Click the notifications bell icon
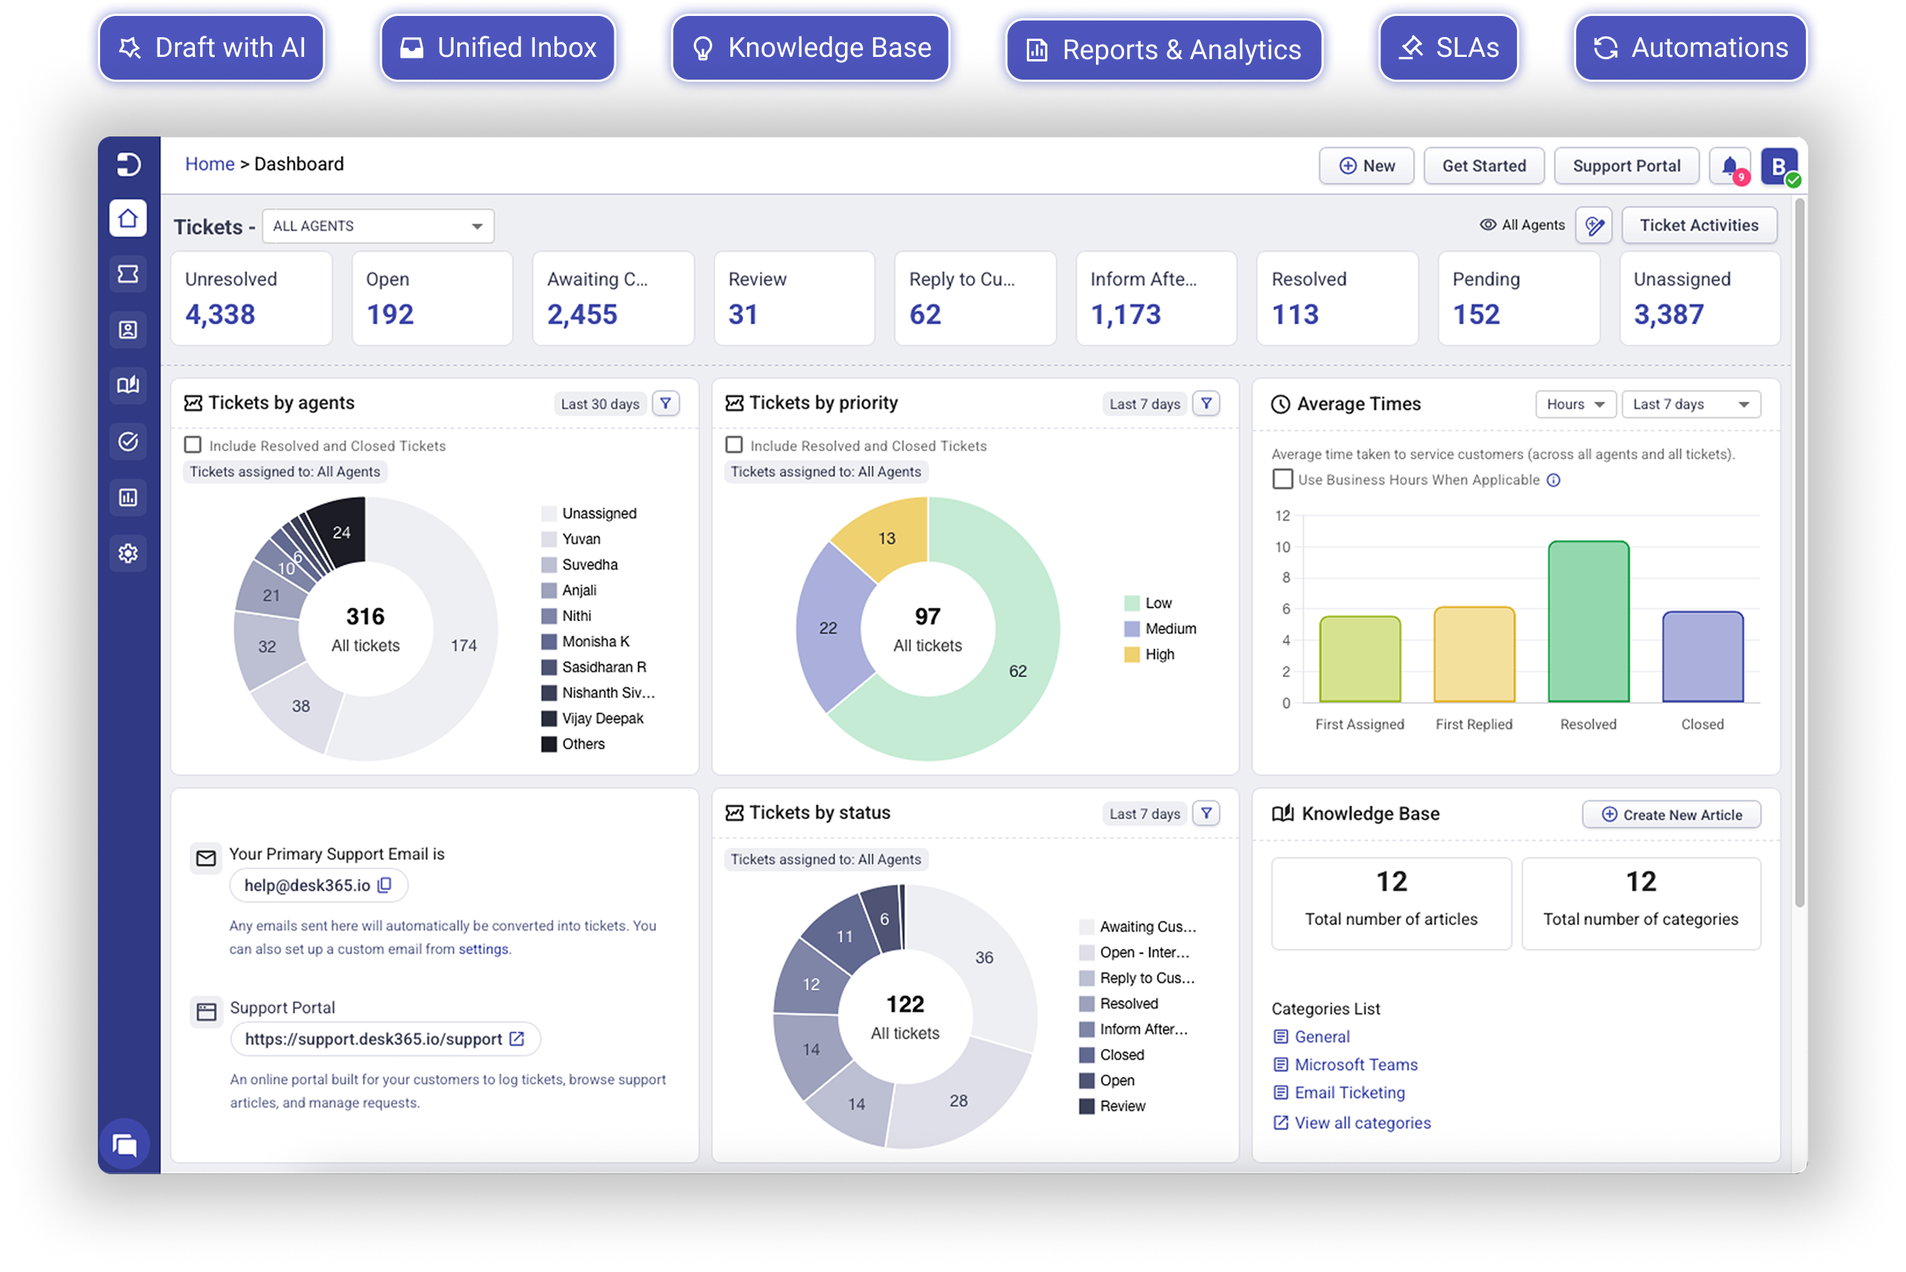1906x1272 pixels. [x=1729, y=166]
